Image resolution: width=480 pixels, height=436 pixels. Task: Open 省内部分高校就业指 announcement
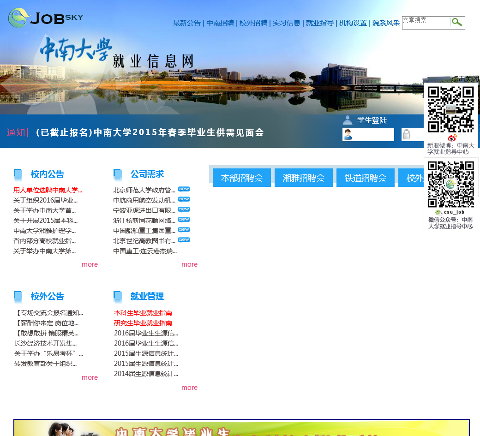click(x=45, y=241)
